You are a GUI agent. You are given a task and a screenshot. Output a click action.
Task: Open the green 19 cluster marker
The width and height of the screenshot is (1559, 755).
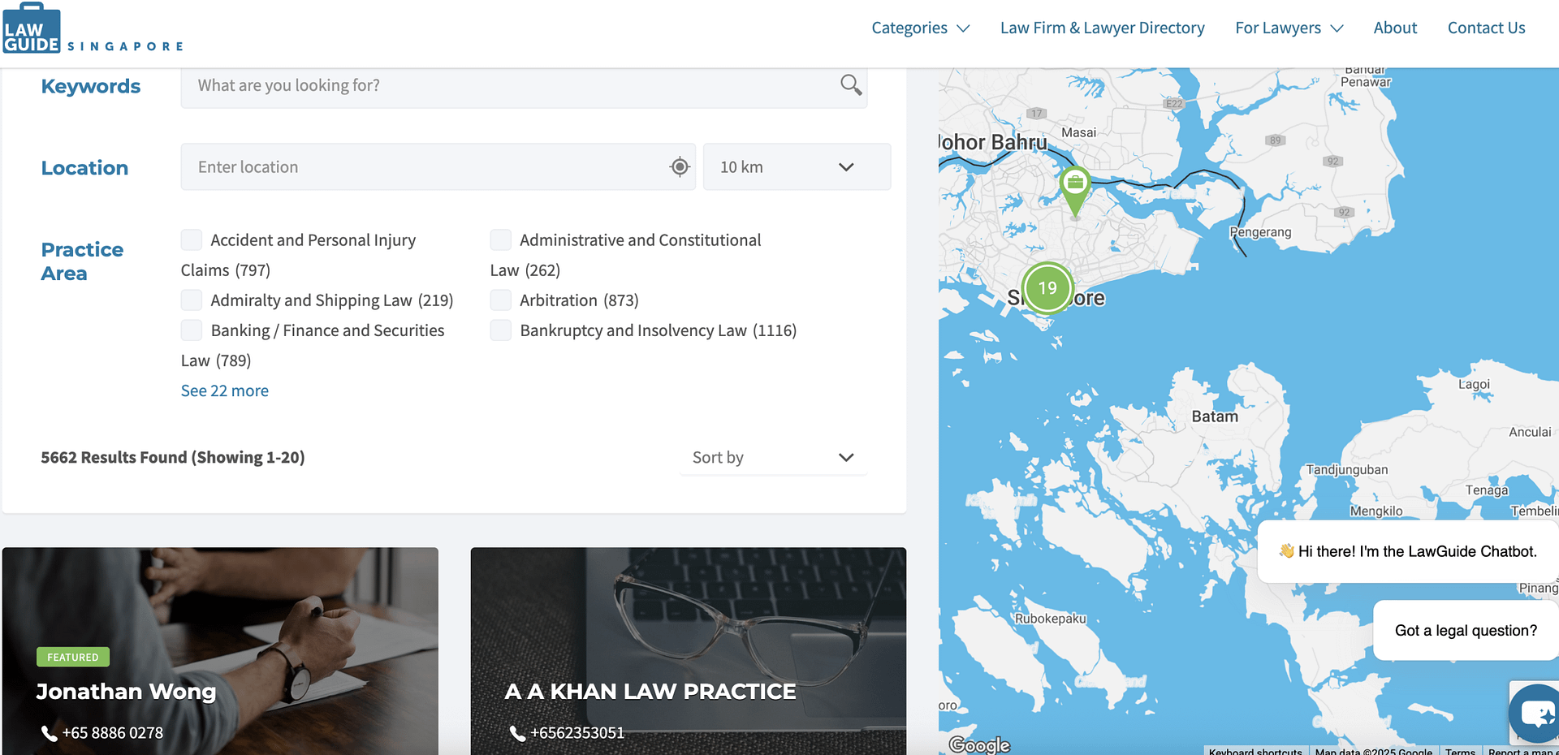point(1047,288)
